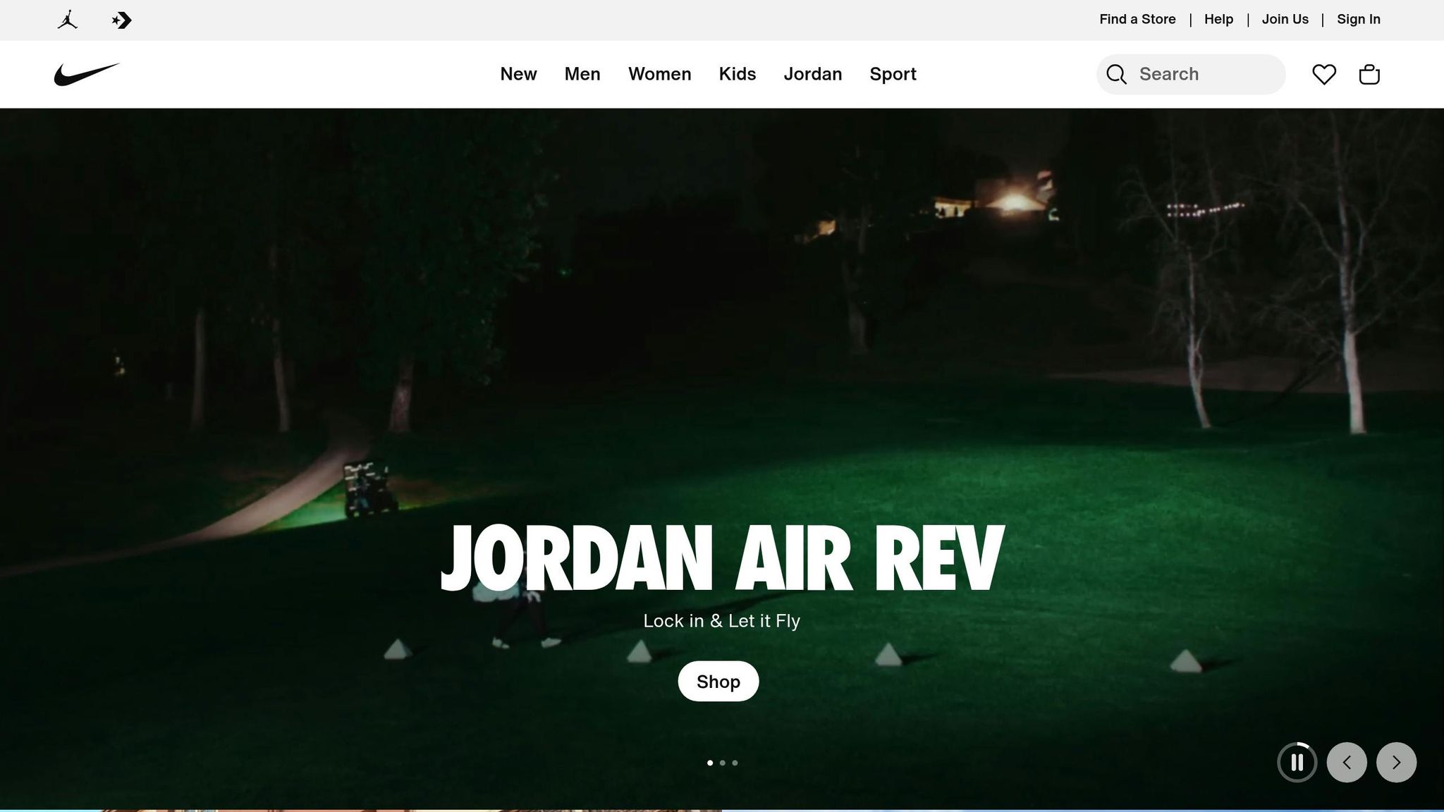Go to previous carousel slide

(1347, 762)
